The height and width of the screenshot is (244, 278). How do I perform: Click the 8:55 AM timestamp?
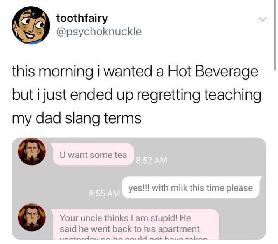[104, 193]
